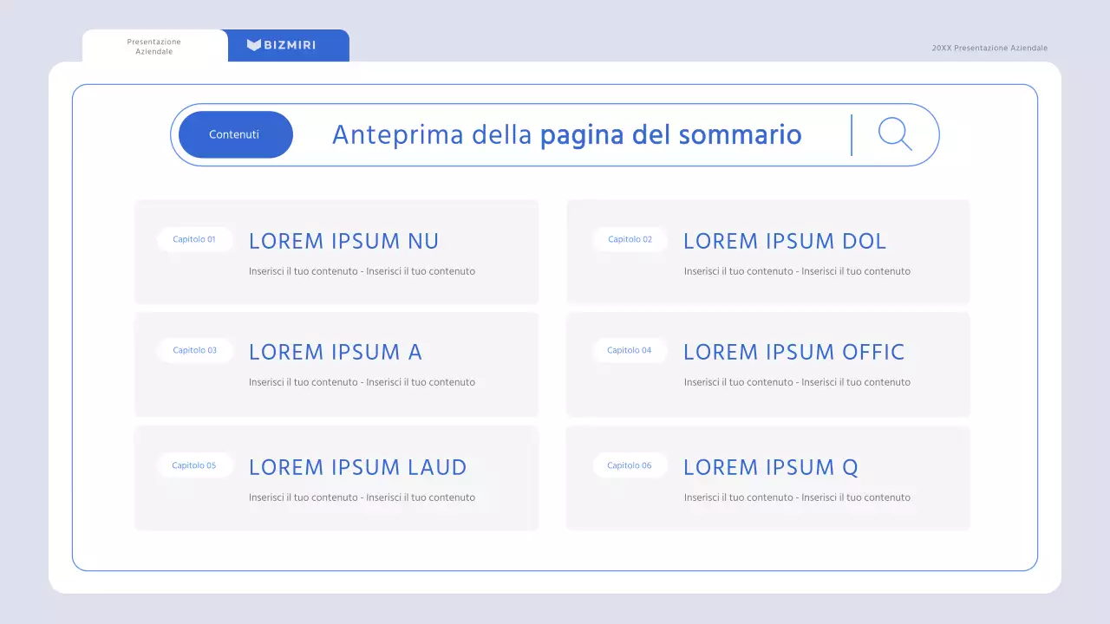Screen dimensions: 1110x624
Task: Click the Capitolo 01 pill badge
Action: click(x=194, y=239)
